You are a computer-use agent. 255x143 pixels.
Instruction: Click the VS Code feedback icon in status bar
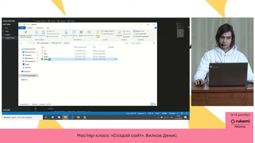pos(182,113)
